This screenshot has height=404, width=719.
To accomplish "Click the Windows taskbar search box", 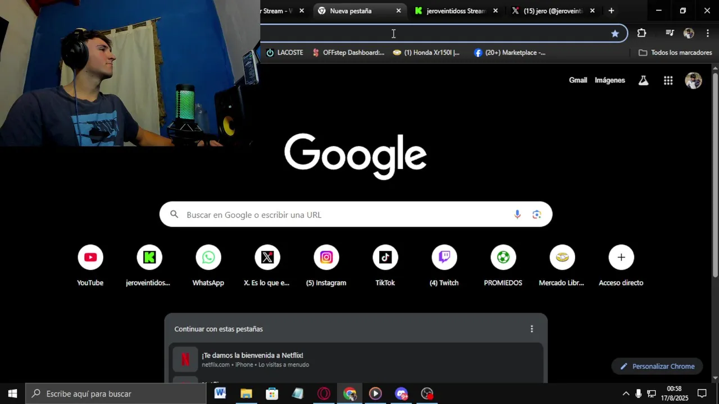I will pyautogui.click(x=116, y=393).
